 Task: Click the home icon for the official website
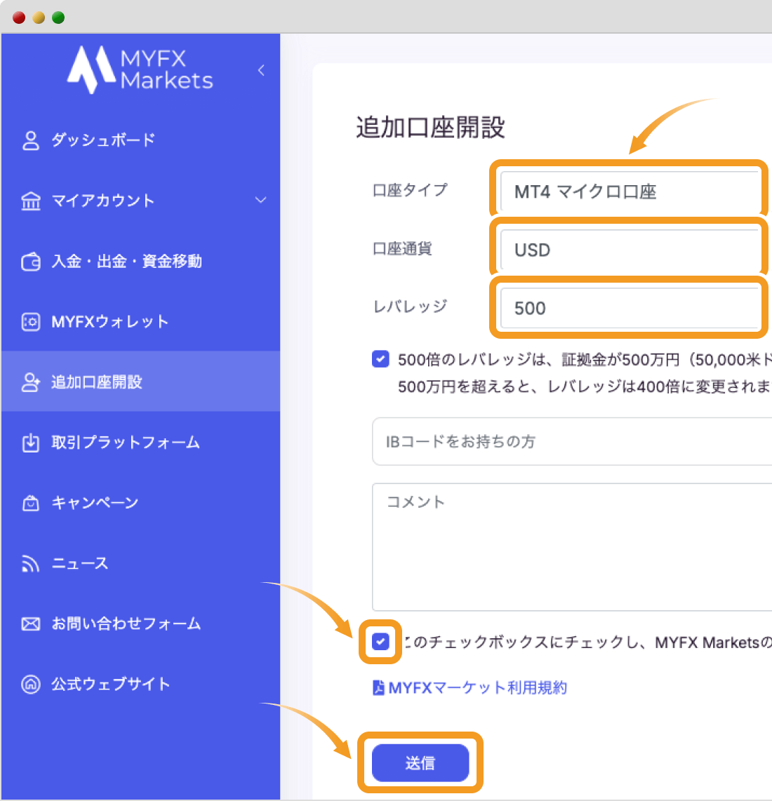tap(31, 684)
